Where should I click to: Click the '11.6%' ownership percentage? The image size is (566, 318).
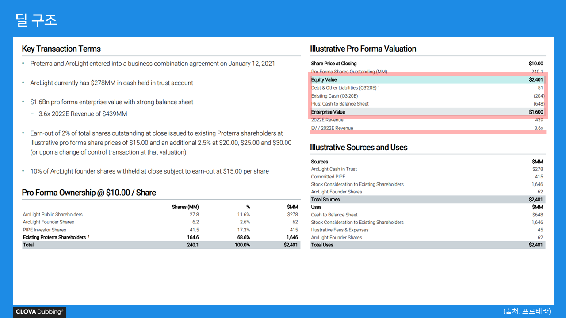pos(243,215)
